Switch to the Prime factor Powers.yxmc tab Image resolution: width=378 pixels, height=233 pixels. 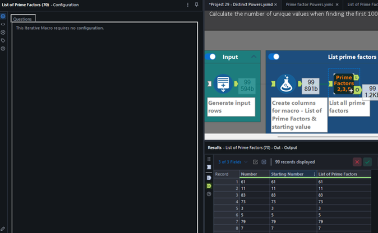click(x=309, y=4)
